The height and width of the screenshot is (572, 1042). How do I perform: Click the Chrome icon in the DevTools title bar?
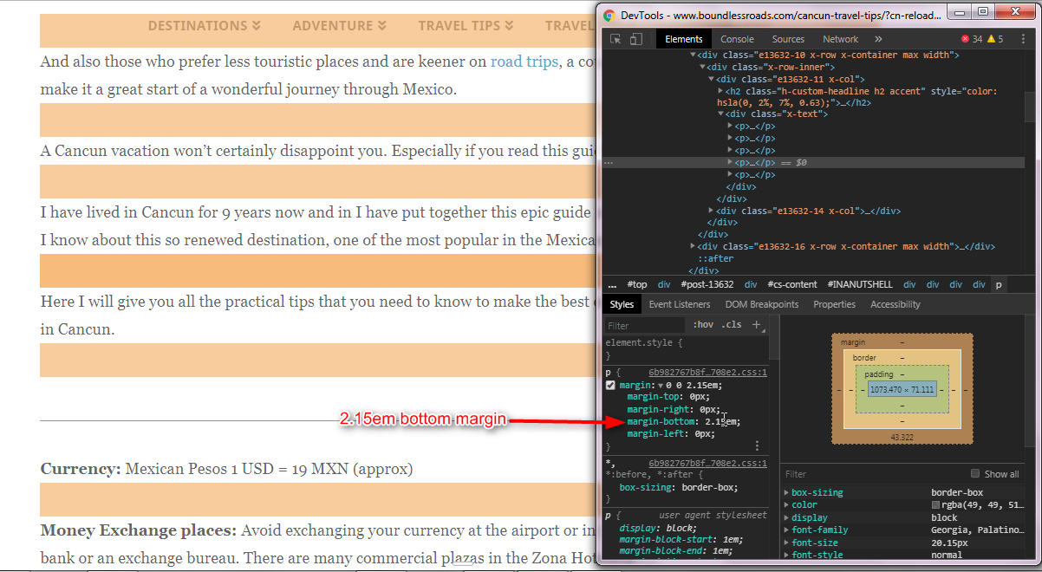(609, 15)
